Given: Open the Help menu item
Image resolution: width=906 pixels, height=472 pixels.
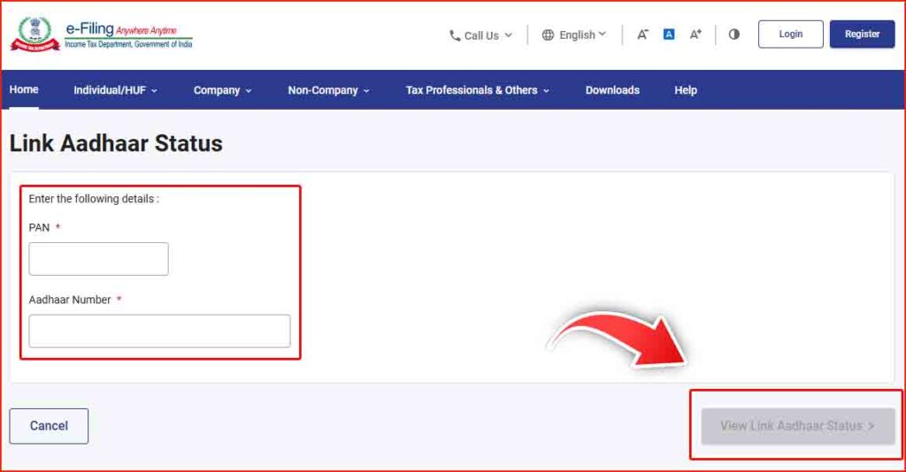Looking at the screenshot, I should pos(686,90).
